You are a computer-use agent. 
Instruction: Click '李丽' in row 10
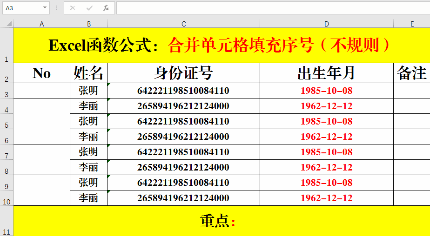(x=88, y=198)
